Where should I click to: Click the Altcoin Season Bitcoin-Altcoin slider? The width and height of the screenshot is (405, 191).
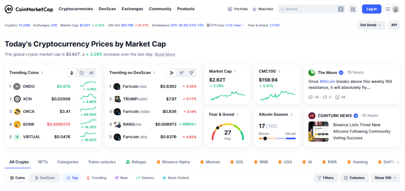pyautogui.click(x=277, y=139)
